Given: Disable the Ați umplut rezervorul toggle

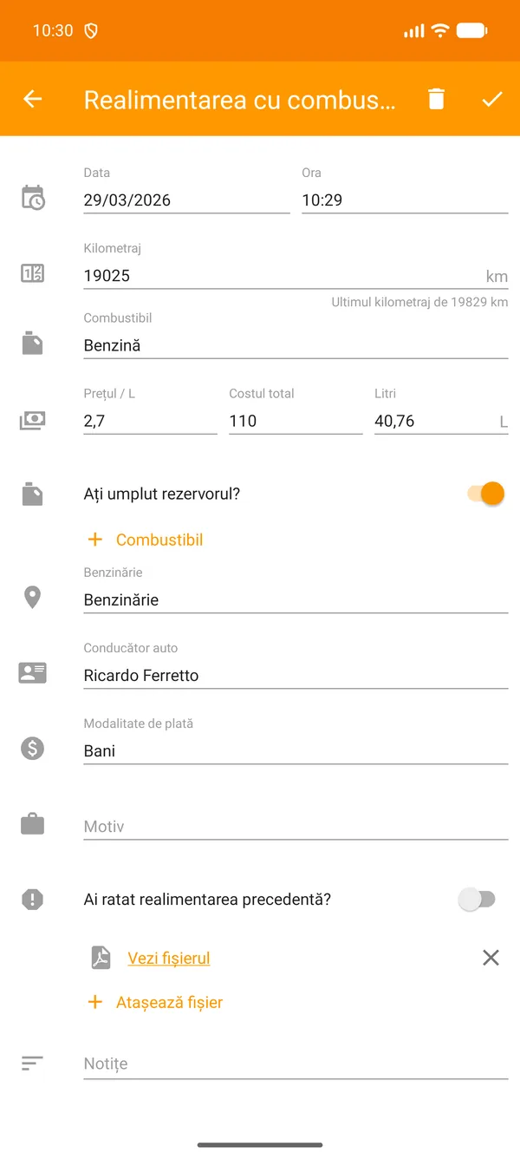Looking at the screenshot, I should tap(479, 493).
